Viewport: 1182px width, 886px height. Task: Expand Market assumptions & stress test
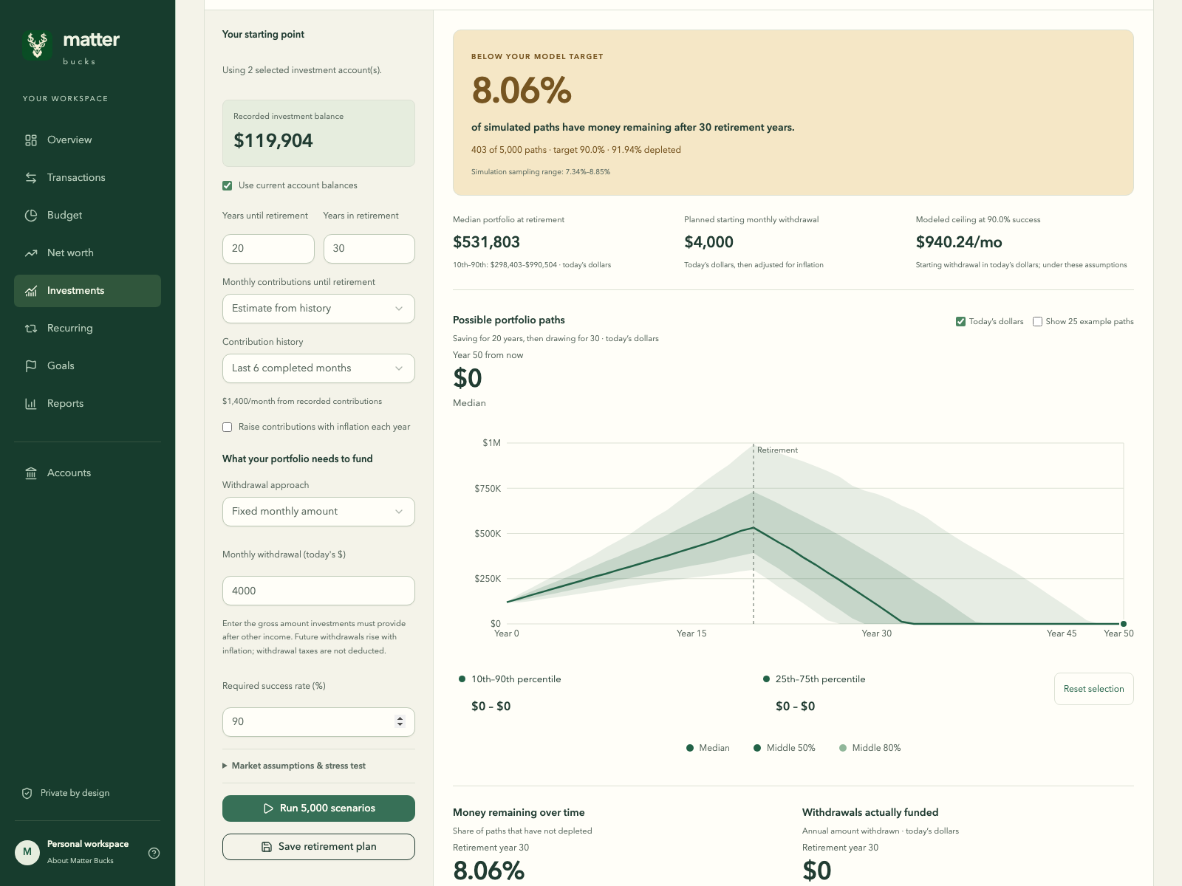[x=294, y=766]
